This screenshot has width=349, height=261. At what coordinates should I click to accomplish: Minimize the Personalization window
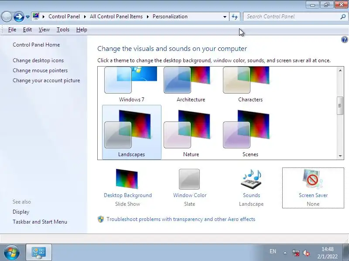[313, 5]
